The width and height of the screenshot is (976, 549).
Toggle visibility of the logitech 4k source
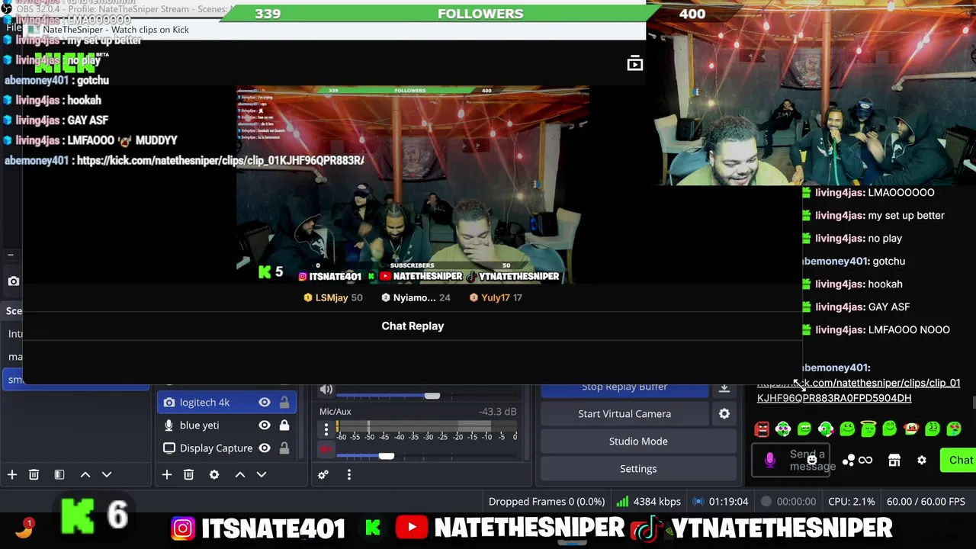point(265,402)
